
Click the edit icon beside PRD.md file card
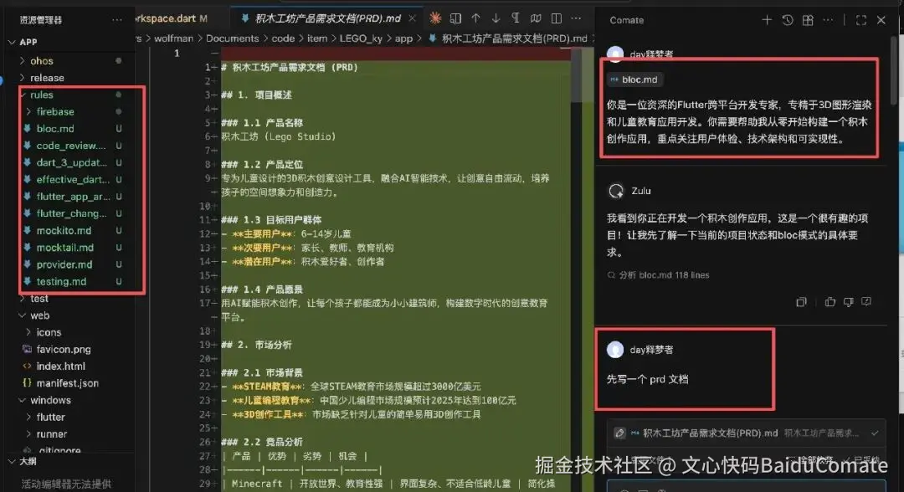pos(619,433)
